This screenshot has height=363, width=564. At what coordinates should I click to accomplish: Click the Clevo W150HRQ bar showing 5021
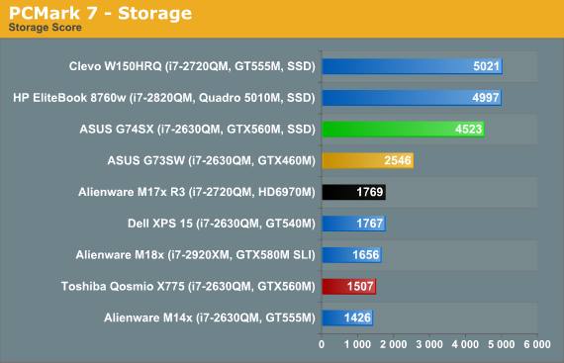(x=413, y=66)
